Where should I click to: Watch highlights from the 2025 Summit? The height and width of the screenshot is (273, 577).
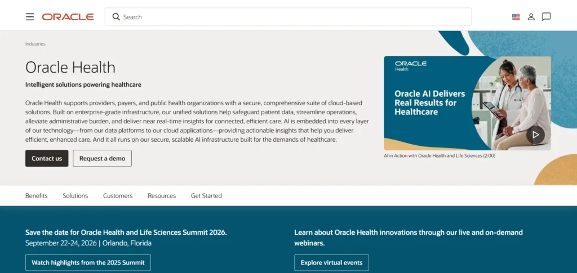(88, 263)
